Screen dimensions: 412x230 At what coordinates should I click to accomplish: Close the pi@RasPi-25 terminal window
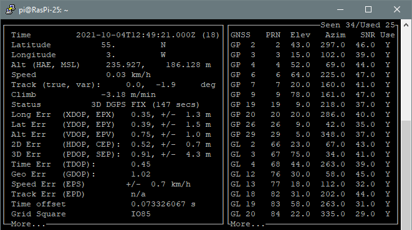pyautogui.click(x=397, y=10)
